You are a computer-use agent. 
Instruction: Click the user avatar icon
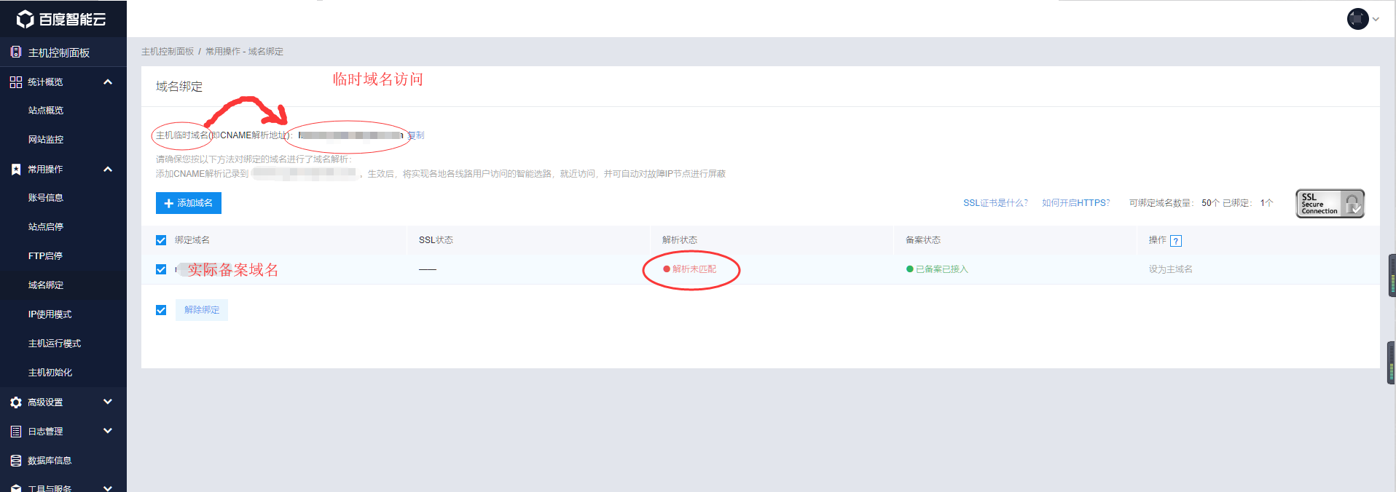coord(1357,19)
